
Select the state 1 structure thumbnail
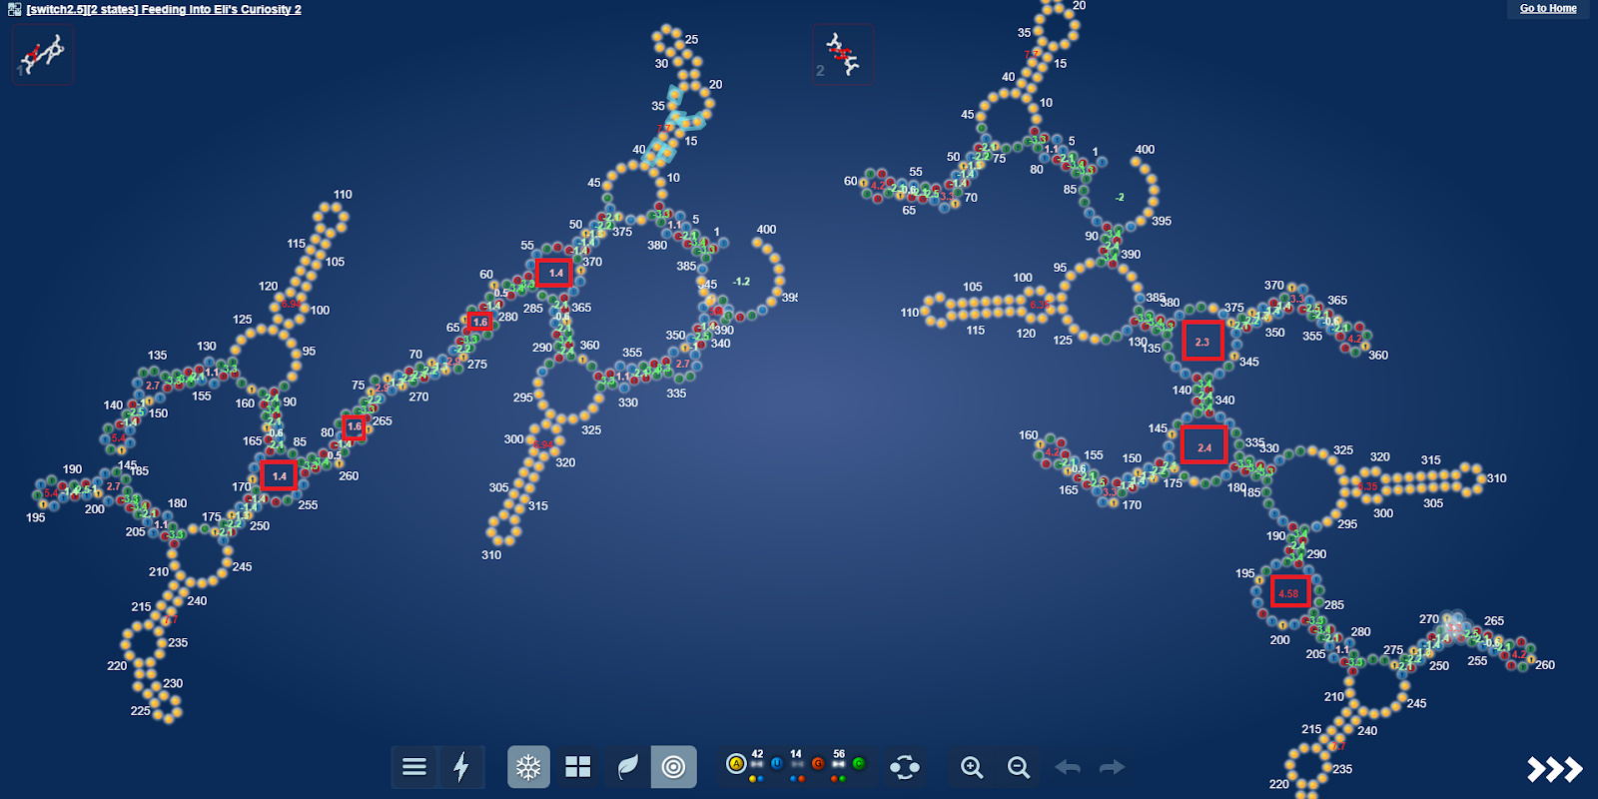42,54
